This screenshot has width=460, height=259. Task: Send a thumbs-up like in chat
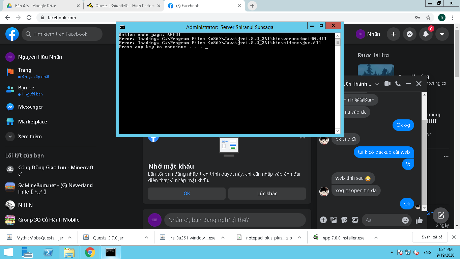click(x=419, y=220)
